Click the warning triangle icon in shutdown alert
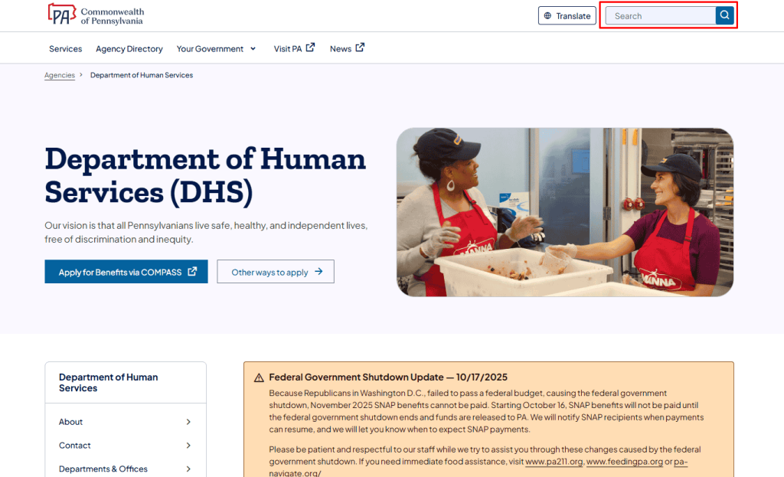The height and width of the screenshot is (477, 784). (259, 377)
